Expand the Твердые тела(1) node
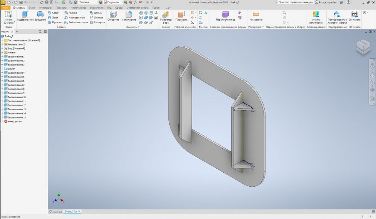This screenshot has height=219, width=376. click(2, 44)
